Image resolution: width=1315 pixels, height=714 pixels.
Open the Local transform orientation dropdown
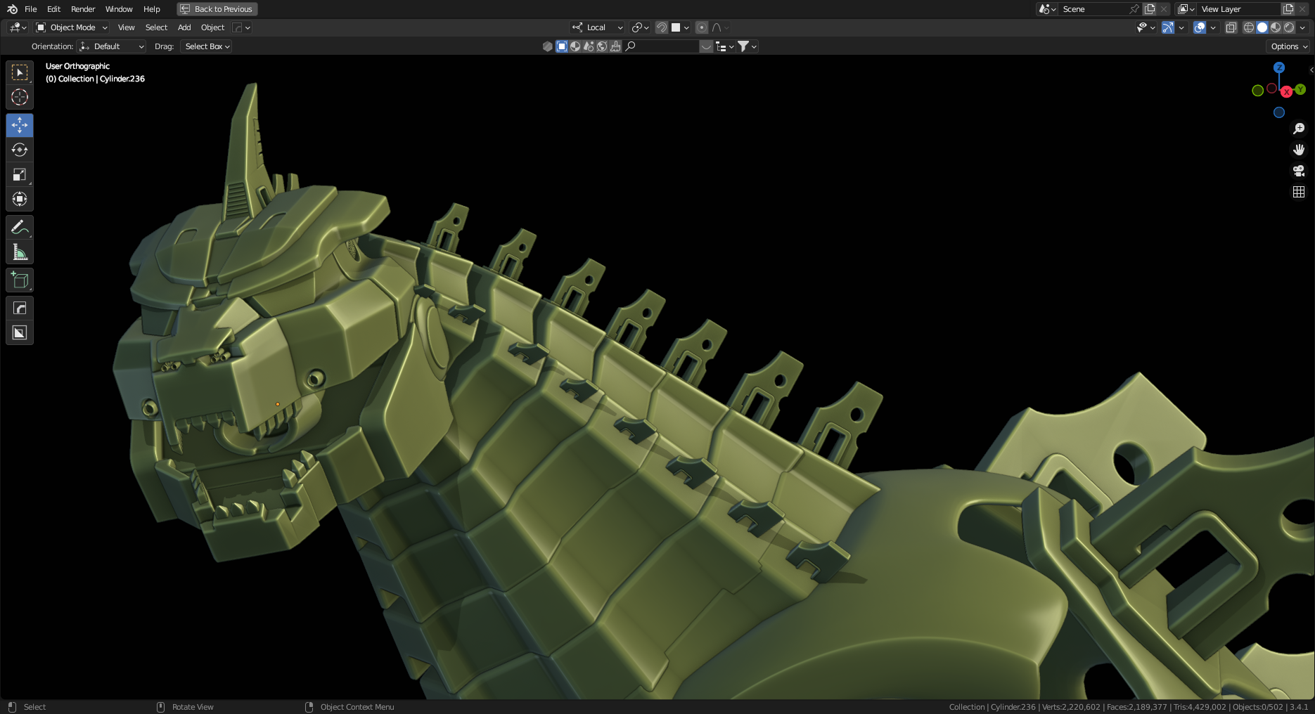[597, 27]
